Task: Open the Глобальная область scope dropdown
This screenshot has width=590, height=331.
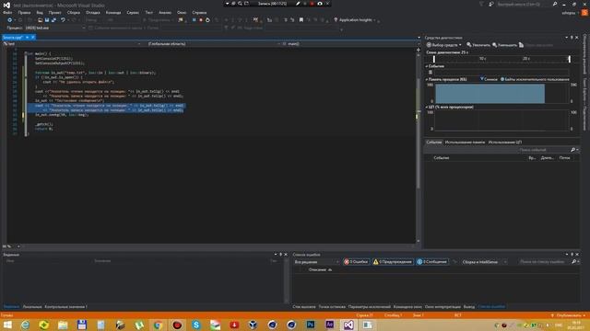Action: point(211,44)
